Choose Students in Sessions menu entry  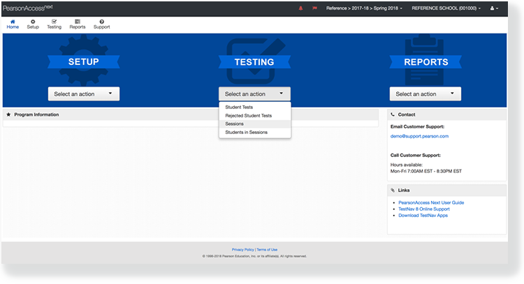pos(246,132)
